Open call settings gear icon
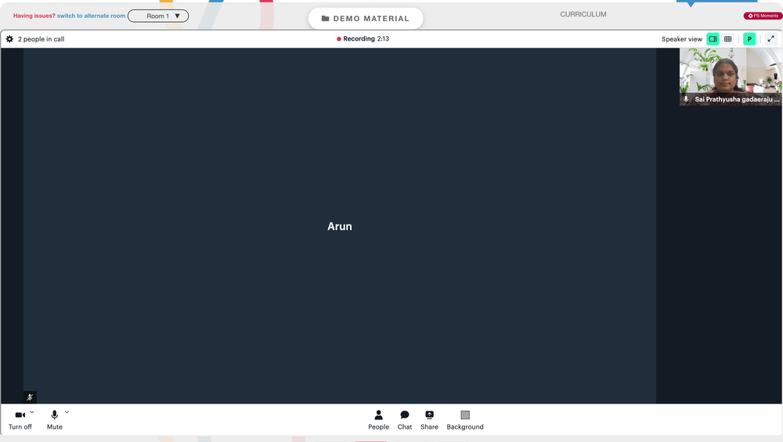The width and height of the screenshot is (783, 442). click(9, 39)
